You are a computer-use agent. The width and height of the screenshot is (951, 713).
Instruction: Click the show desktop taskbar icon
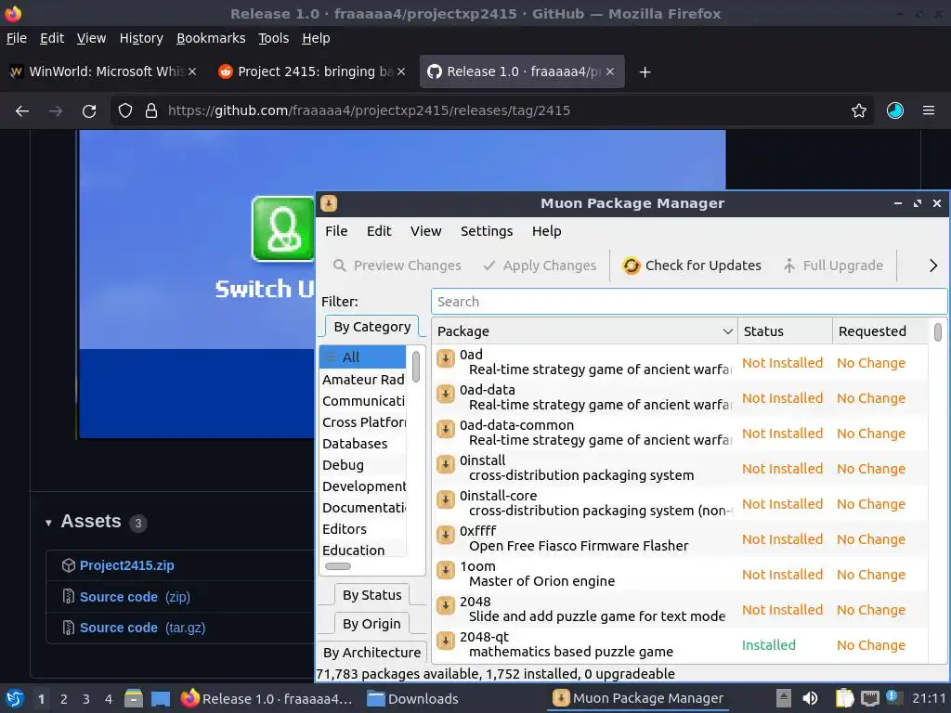[161, 698]
